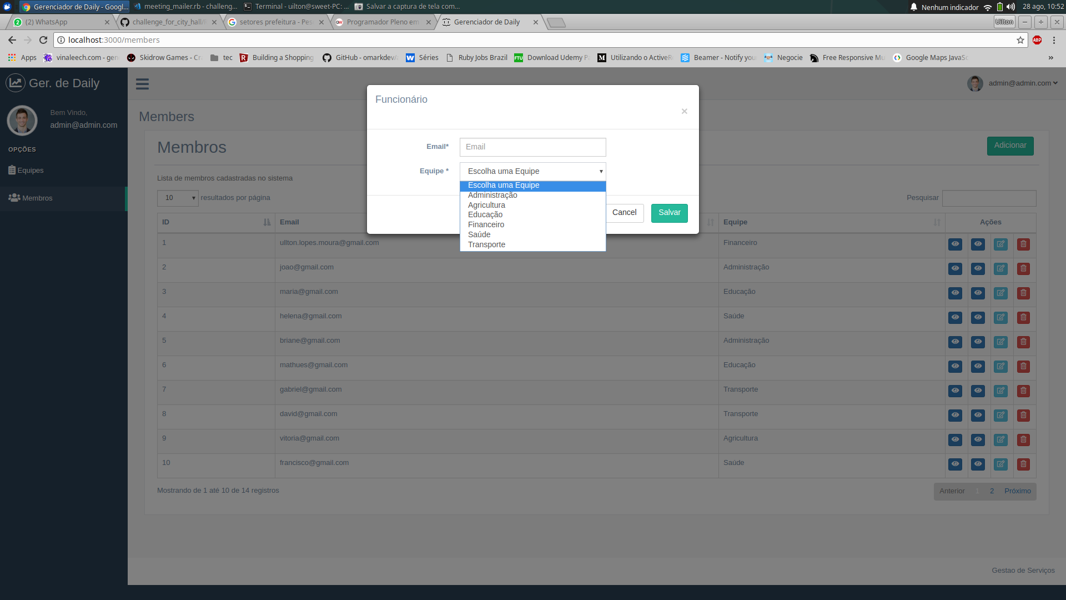Click the Salvar button in the modal
1066x600 pixels.
coord(669,212)
